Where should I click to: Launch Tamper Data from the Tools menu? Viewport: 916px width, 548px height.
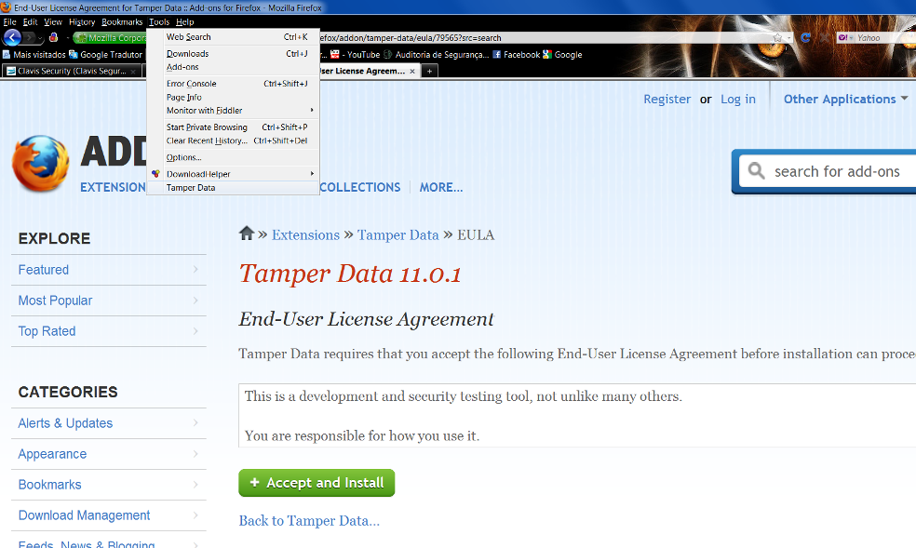pos(233,188)
